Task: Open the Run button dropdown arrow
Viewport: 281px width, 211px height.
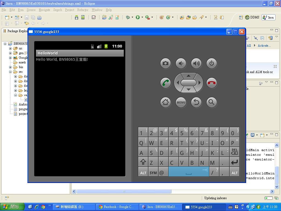Action: [142, 17]
